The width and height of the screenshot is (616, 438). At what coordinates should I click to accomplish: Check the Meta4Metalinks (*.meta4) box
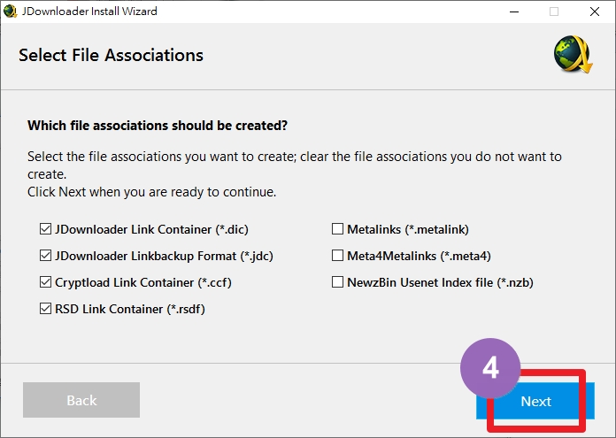[x=337, y=256]
